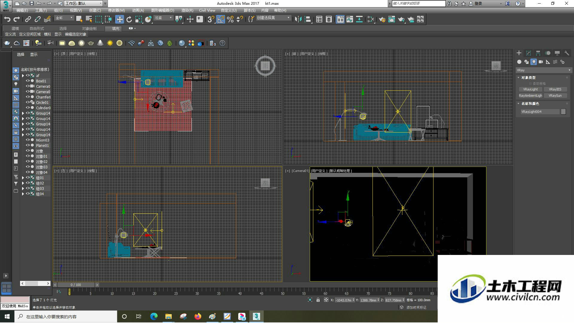Open the 创建选择集 named selection dropdown
Image resolution: width=574 pixels, height=323 pixels.
[273, 18]
